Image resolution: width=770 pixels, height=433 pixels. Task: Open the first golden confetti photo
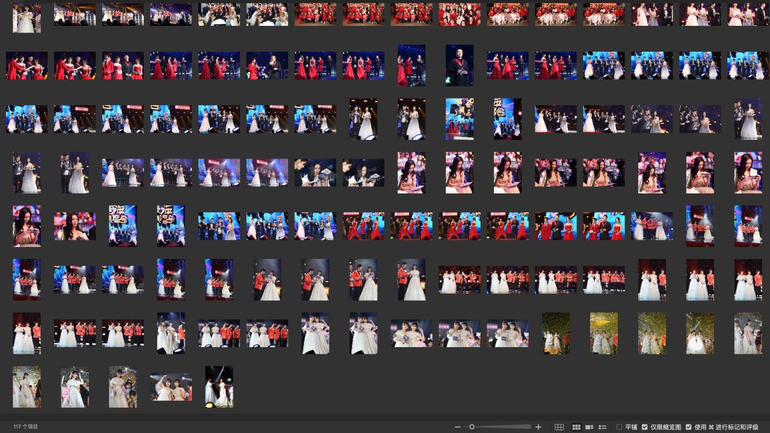pyautogui.click(x=556, y=333)
